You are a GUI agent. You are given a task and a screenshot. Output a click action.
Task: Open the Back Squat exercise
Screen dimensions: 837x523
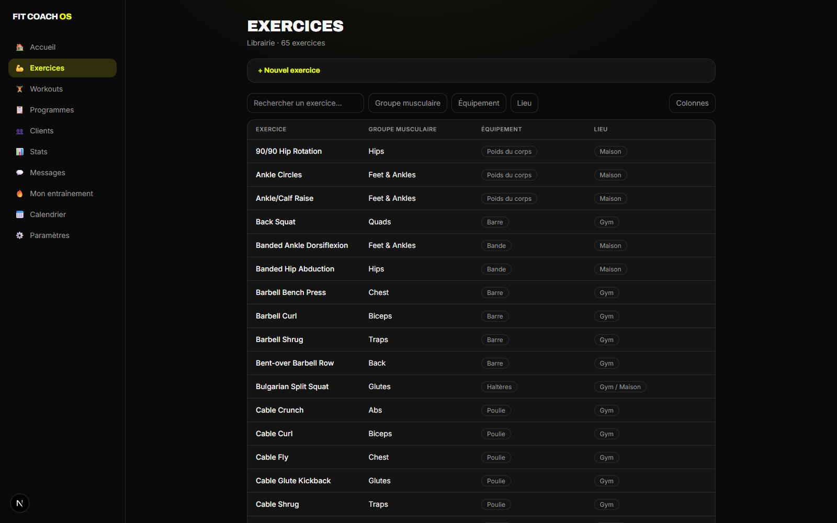[x=481, y=222]
